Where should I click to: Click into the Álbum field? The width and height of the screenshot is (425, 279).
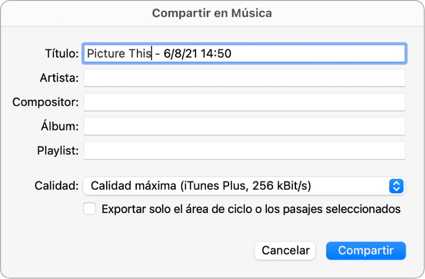tap(244, 126)
